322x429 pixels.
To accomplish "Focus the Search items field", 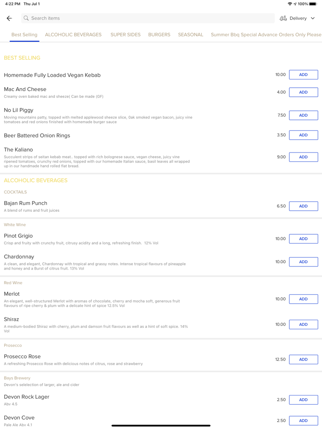I will pyautogui.click(x=147, y=18).
